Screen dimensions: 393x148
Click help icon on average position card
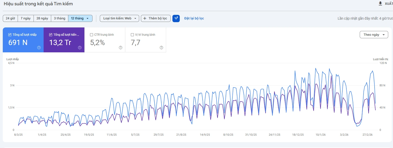coord(161,48)
